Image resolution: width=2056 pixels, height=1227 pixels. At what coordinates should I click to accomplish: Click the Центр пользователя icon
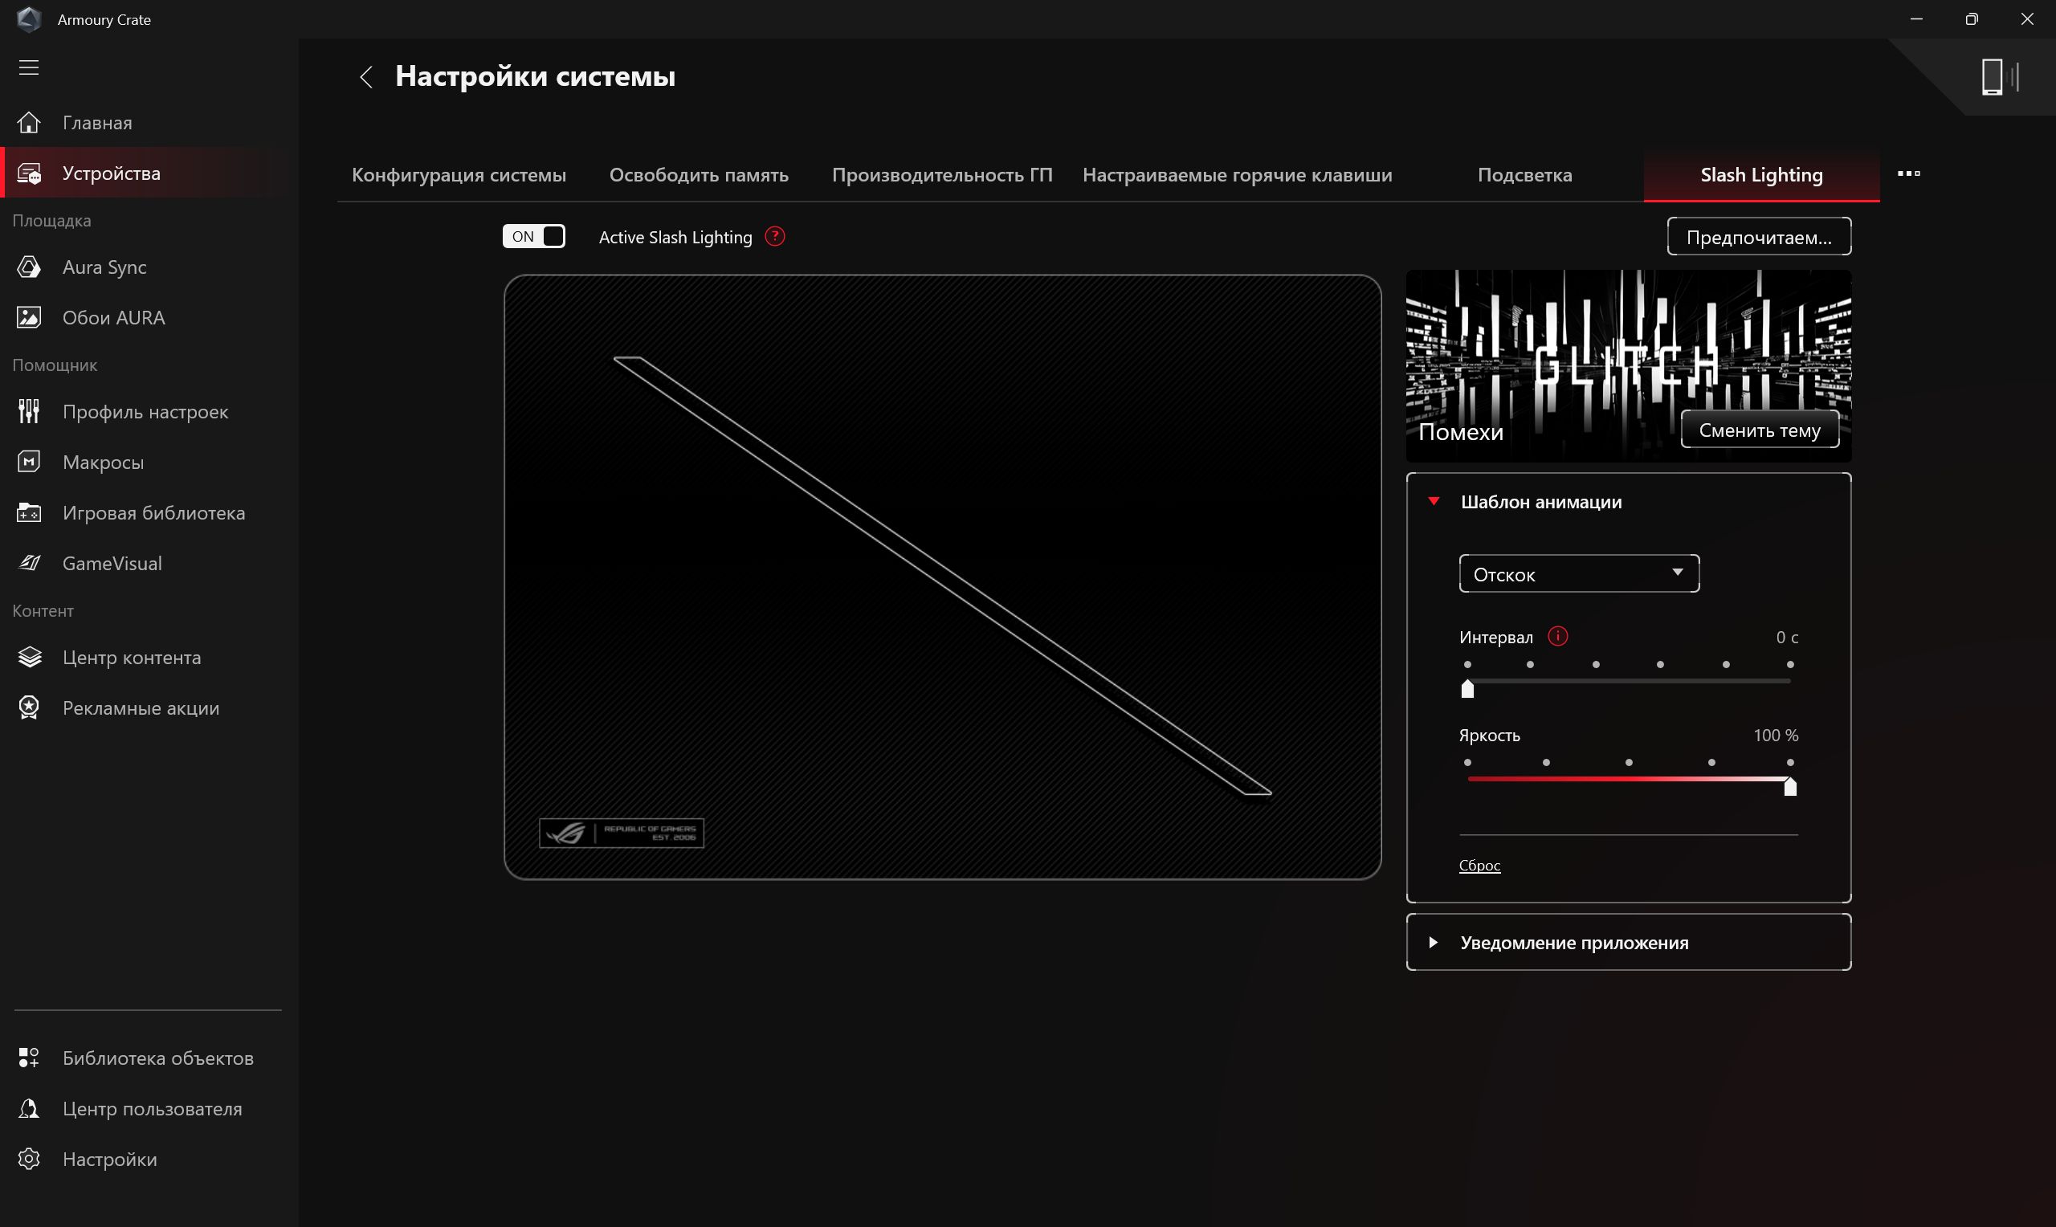29,1108
